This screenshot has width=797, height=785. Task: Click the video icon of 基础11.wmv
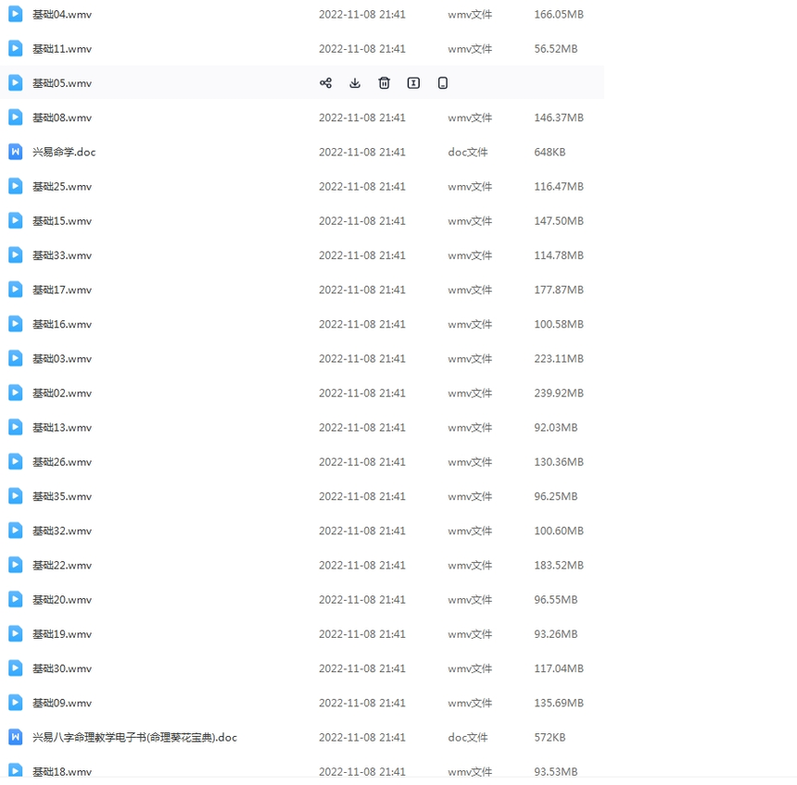[15, 48]
